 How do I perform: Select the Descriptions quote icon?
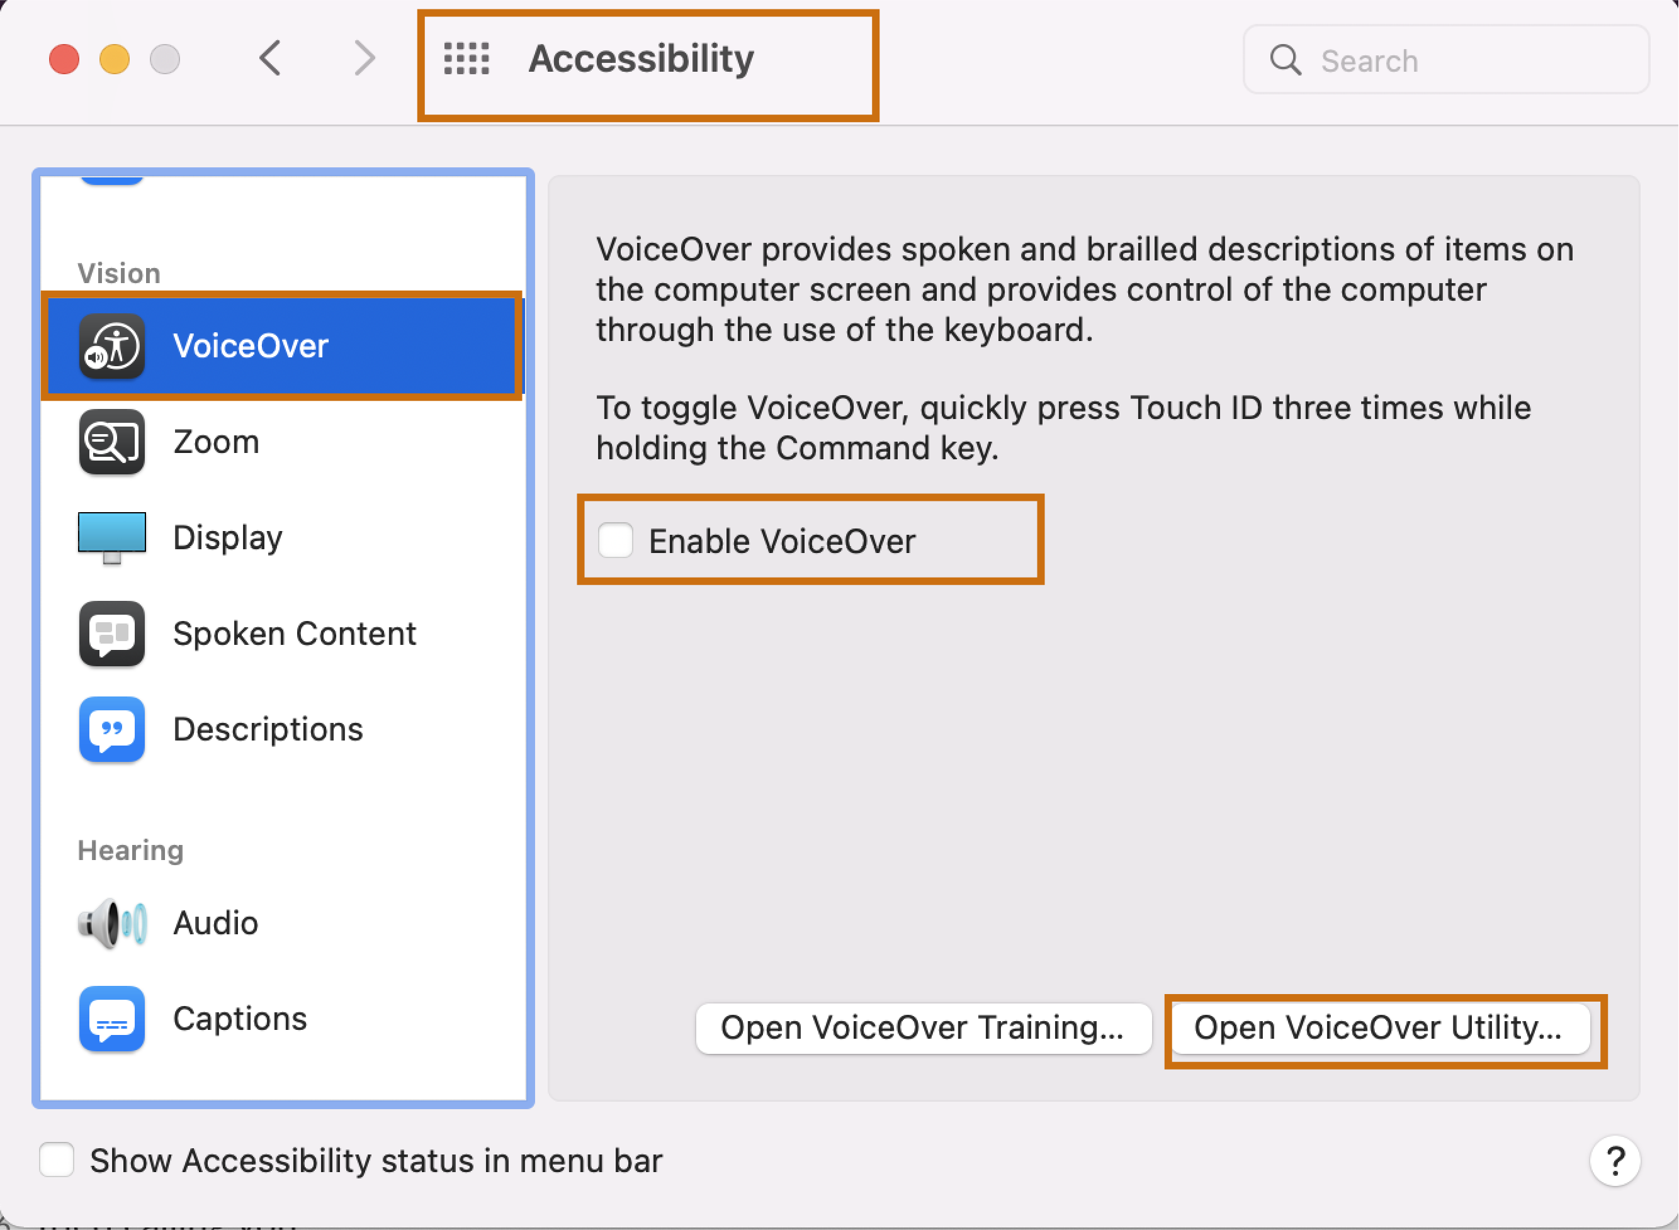[x=111, y=729]
